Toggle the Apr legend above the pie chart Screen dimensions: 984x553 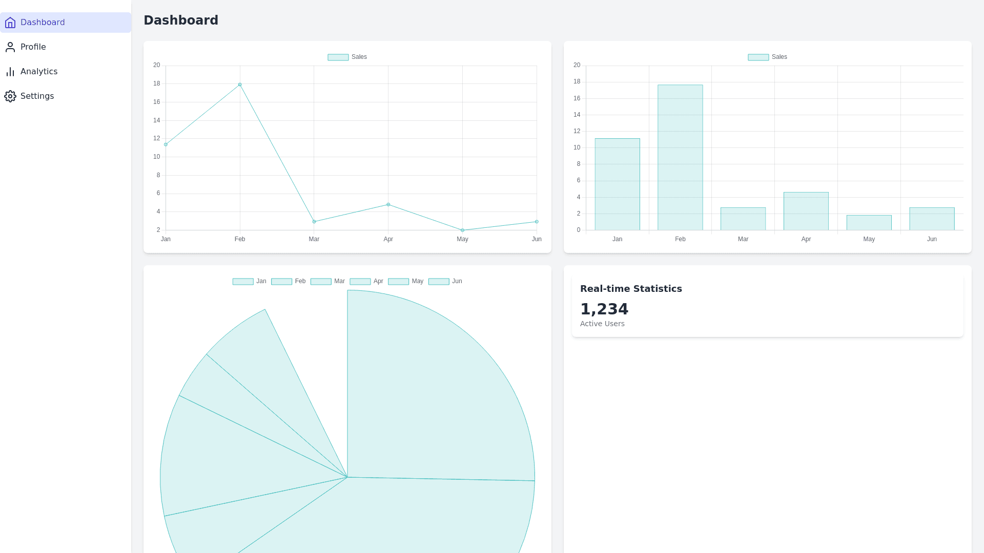point(367,281)
